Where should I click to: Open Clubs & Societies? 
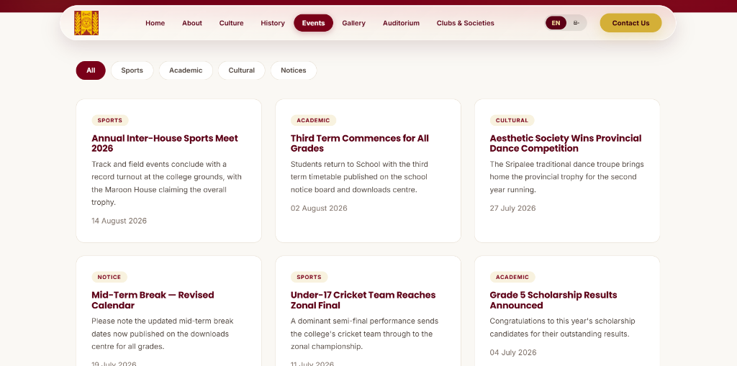(x=466, y=23)
